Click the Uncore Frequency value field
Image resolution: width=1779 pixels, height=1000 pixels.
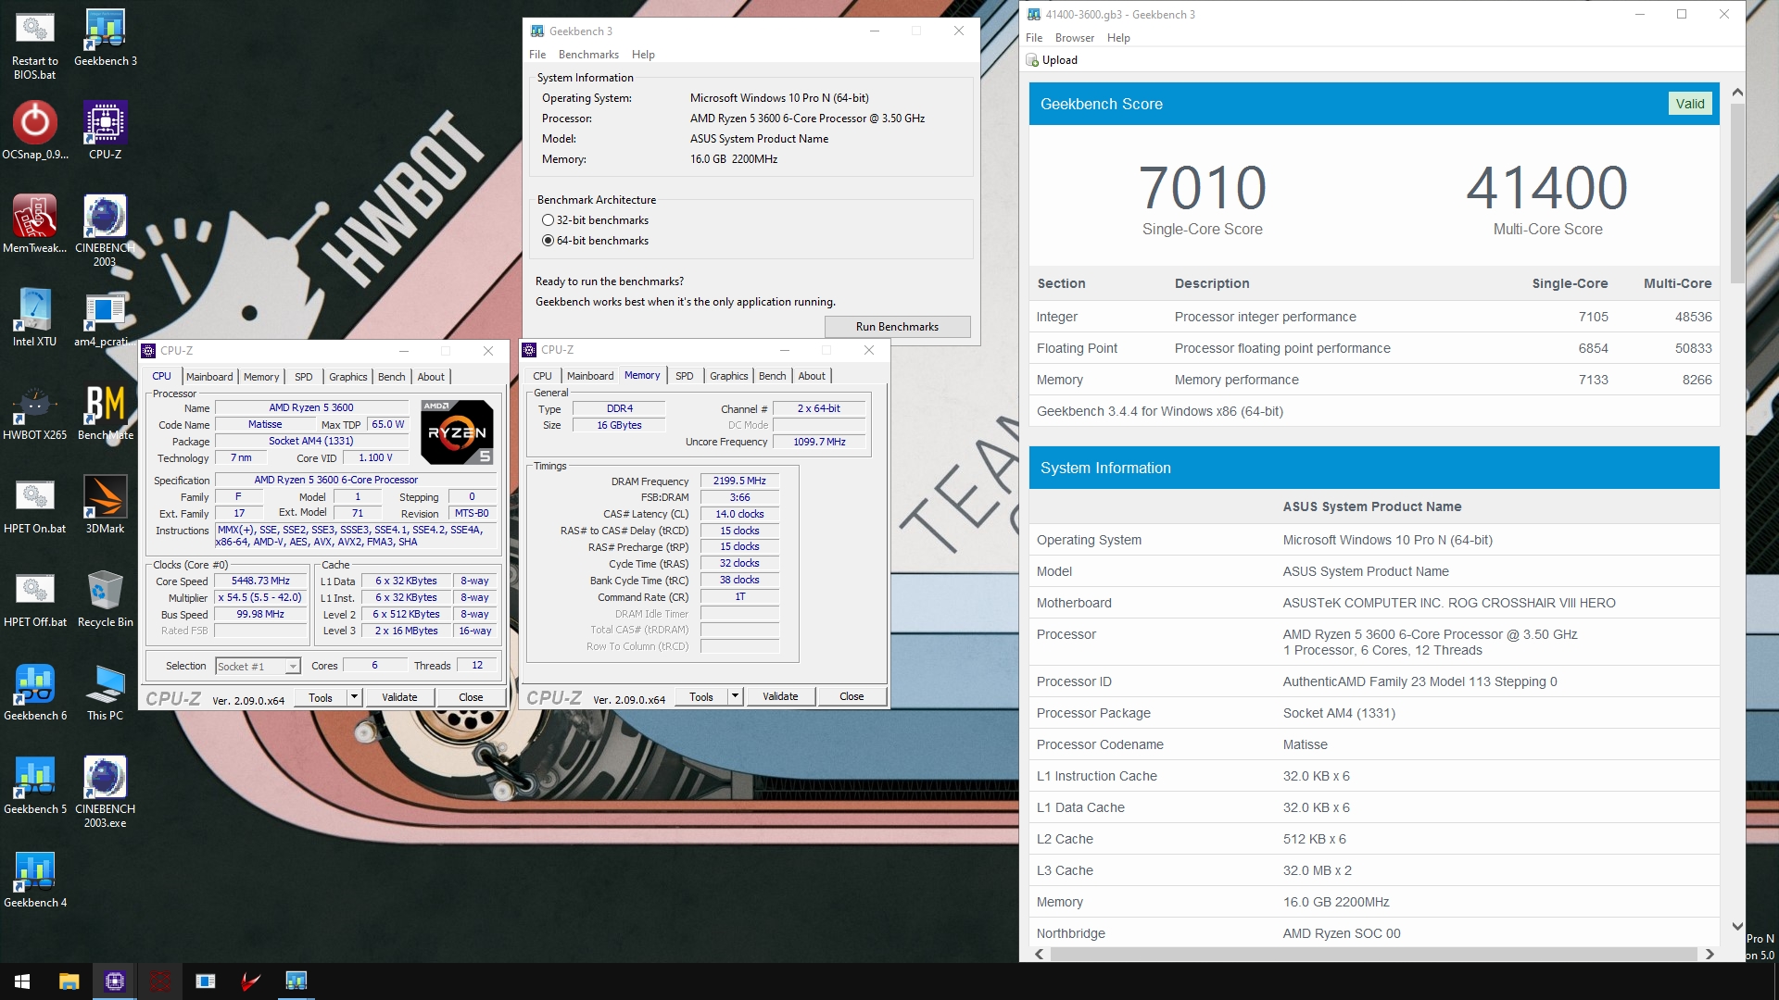pyautogui.click(x=819, y=443)
